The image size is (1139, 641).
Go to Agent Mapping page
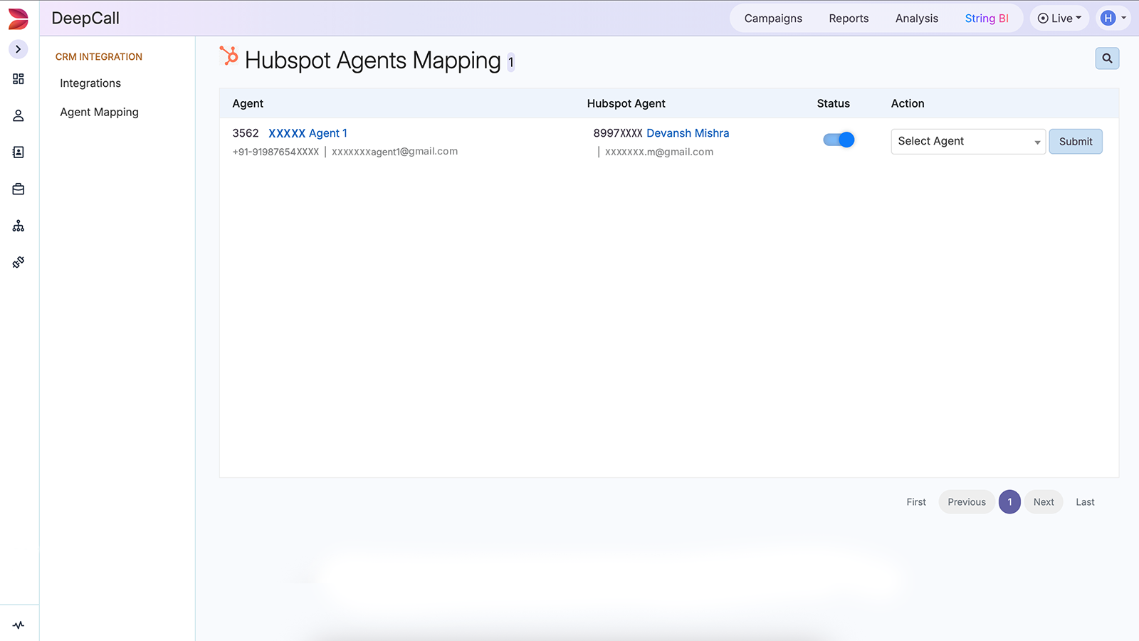tap(99, 113)
